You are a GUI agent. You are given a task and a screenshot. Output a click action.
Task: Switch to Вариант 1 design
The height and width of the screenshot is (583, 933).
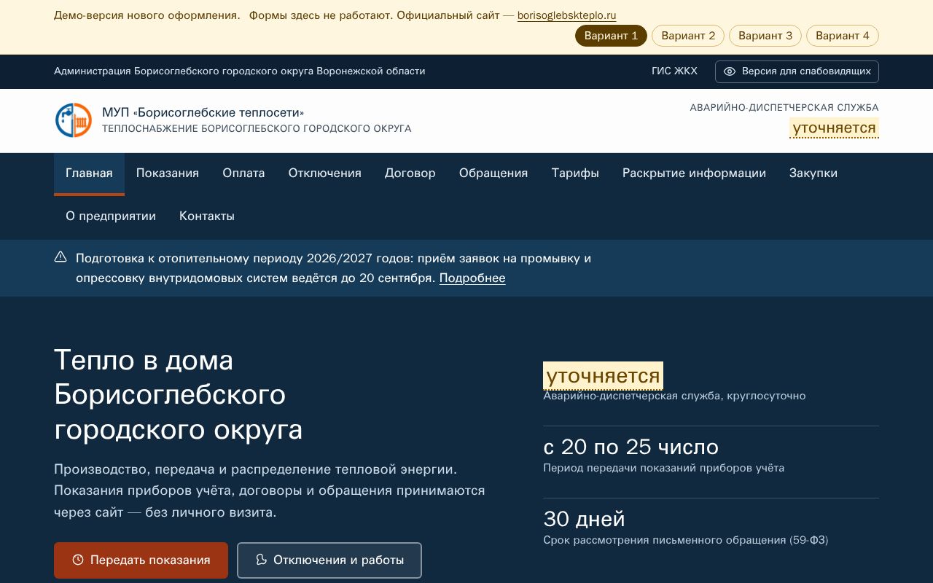[611, 36]
